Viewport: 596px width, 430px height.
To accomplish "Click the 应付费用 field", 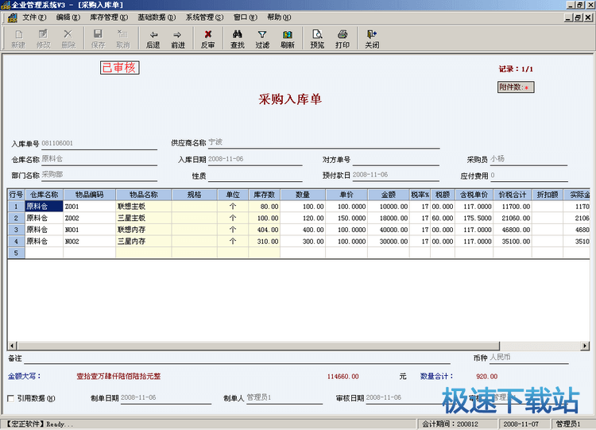I will pos(528,176).
